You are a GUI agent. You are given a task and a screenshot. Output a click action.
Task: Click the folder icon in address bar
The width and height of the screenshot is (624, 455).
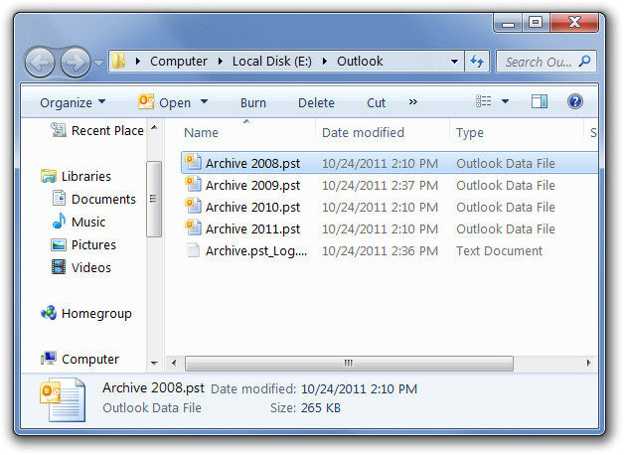pyautogui.click(x=118, y=61)
